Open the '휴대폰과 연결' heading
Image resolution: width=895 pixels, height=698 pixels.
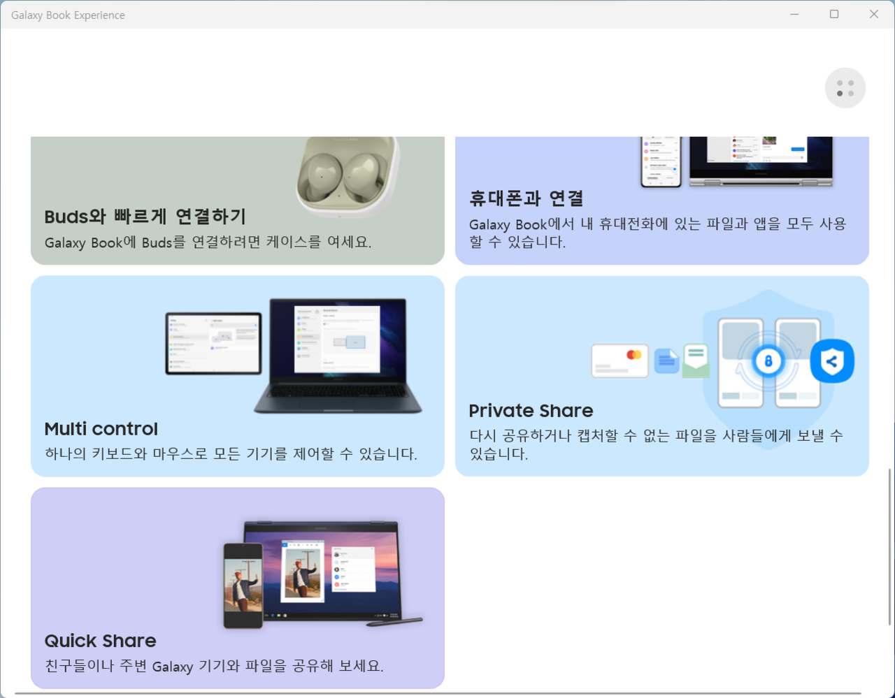(526, 198)
